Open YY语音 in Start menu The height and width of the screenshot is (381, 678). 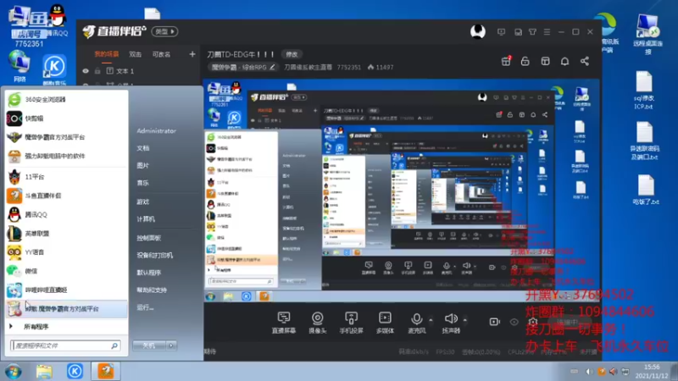[66, 252]
